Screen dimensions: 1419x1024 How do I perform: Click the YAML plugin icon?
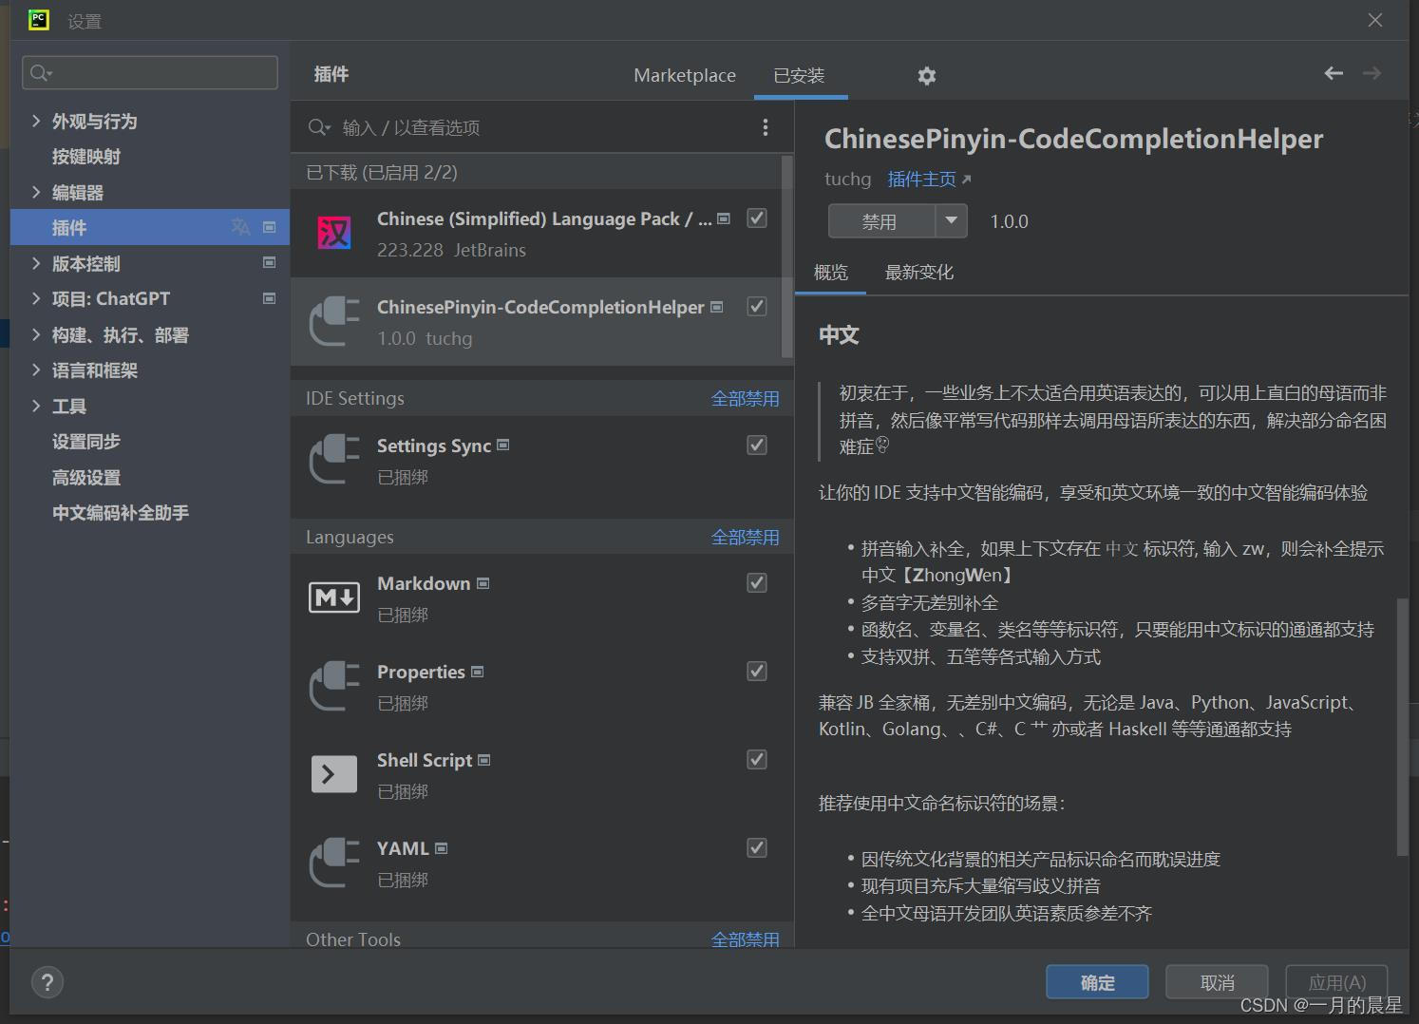[334, 863]
